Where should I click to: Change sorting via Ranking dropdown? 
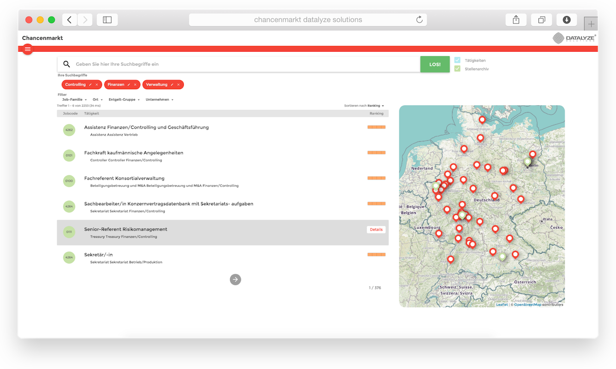[x=376, y=106]
